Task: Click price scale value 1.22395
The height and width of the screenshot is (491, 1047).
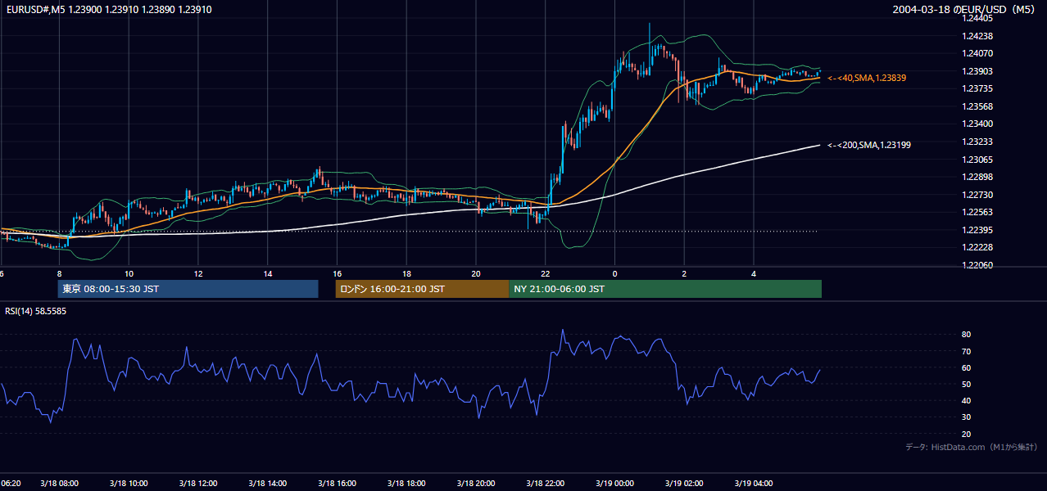Action: coord(977,230)
